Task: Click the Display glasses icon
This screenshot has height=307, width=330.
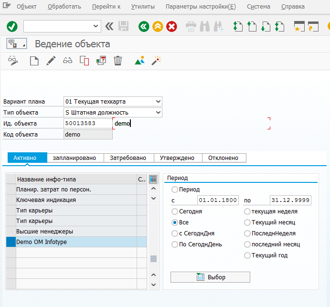Action: point(67,61)
